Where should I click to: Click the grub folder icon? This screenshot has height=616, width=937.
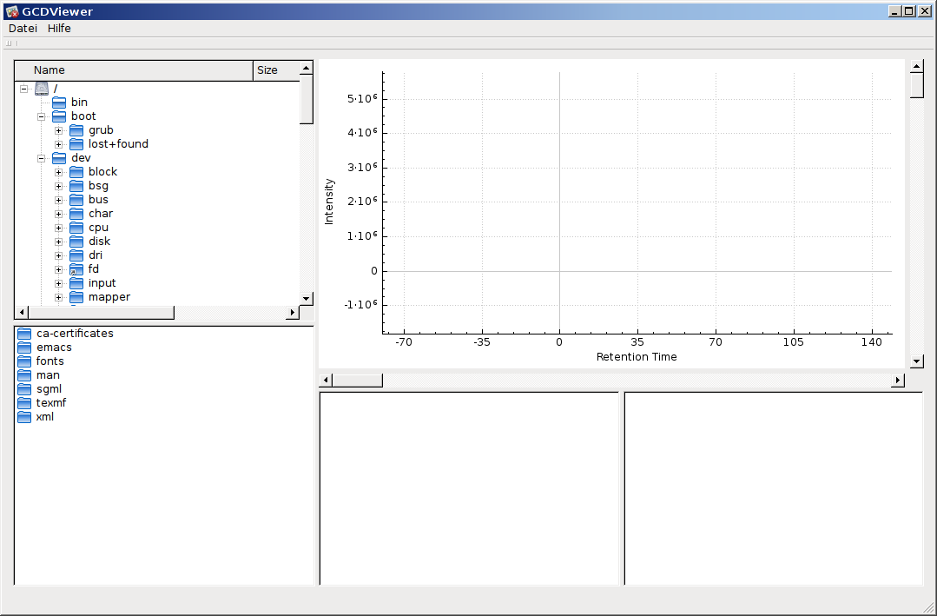[x=75, y=129]
